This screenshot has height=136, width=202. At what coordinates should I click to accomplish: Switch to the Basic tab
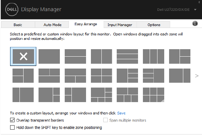[x=18, y=25]
